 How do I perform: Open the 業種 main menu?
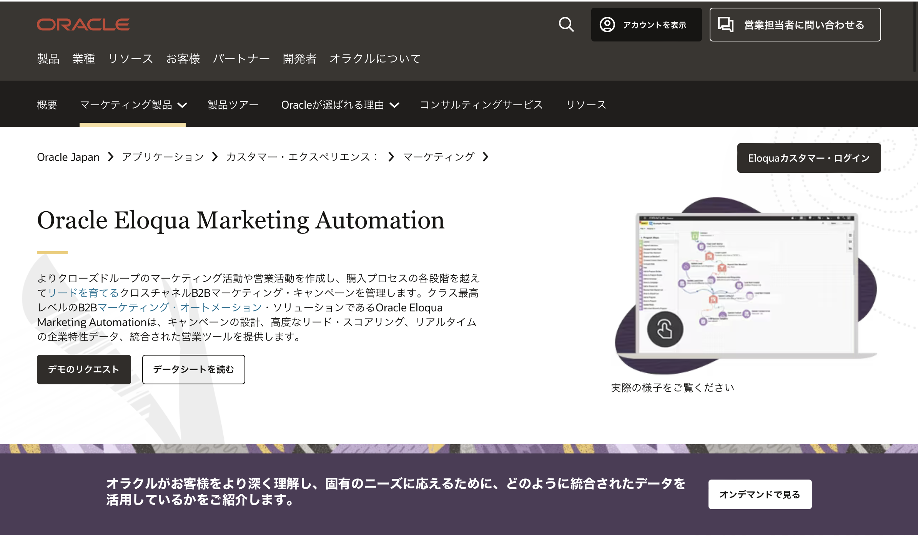(x=83, y=59)
